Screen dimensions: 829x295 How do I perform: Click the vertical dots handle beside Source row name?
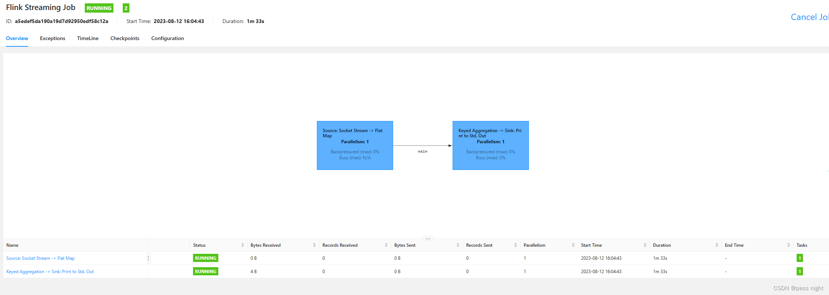point(148,258)
